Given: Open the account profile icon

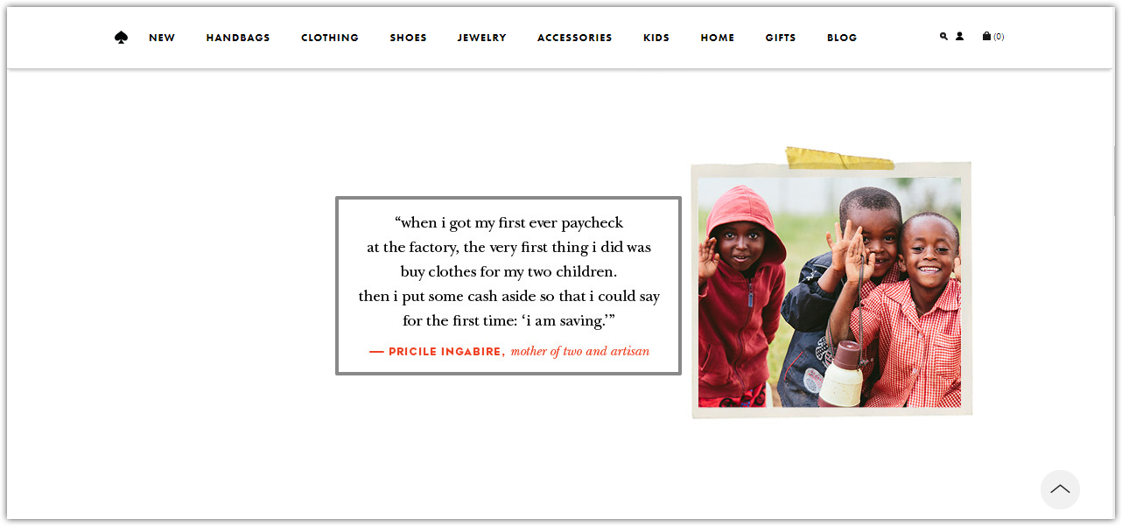Looking at the screenshot, I should [959, 37].
